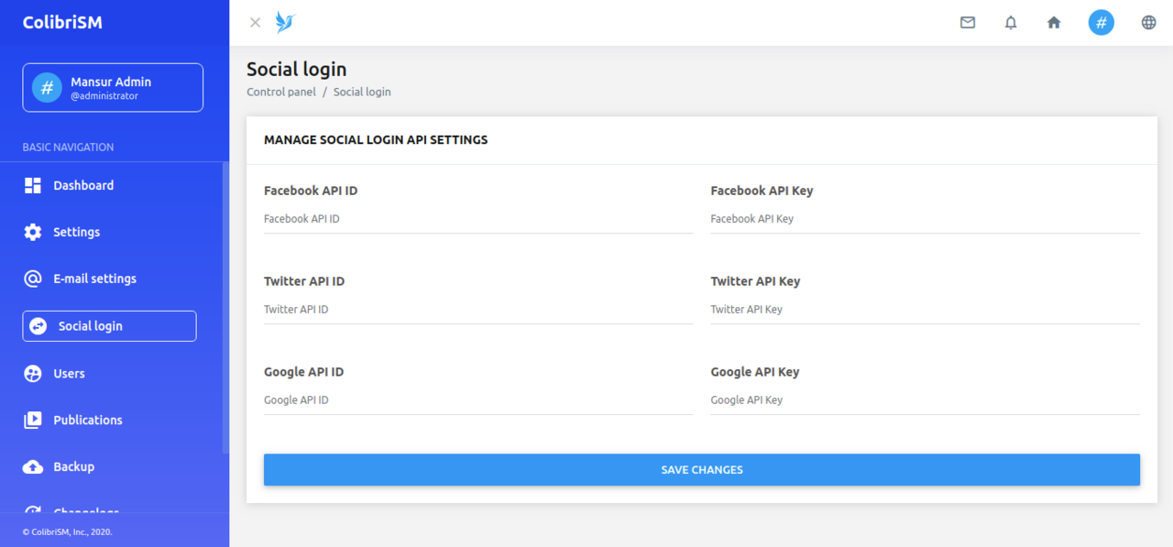Open the notifications bell icon
This screenshot has width=1173, height=547.
[x=1011, y=23]
